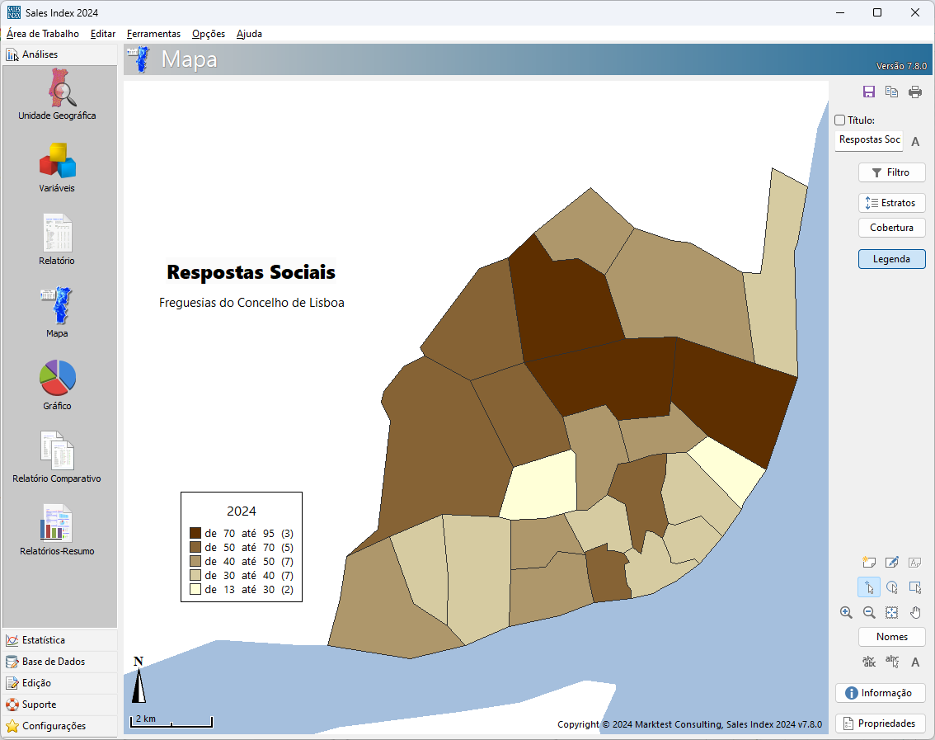Toggle the Legenda button off
This screenshot has height=740, width=935.
click(x=891, y=259)
